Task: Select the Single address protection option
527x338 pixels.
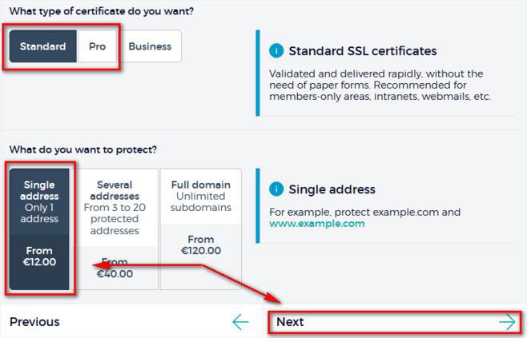Action: coord(40,203)
